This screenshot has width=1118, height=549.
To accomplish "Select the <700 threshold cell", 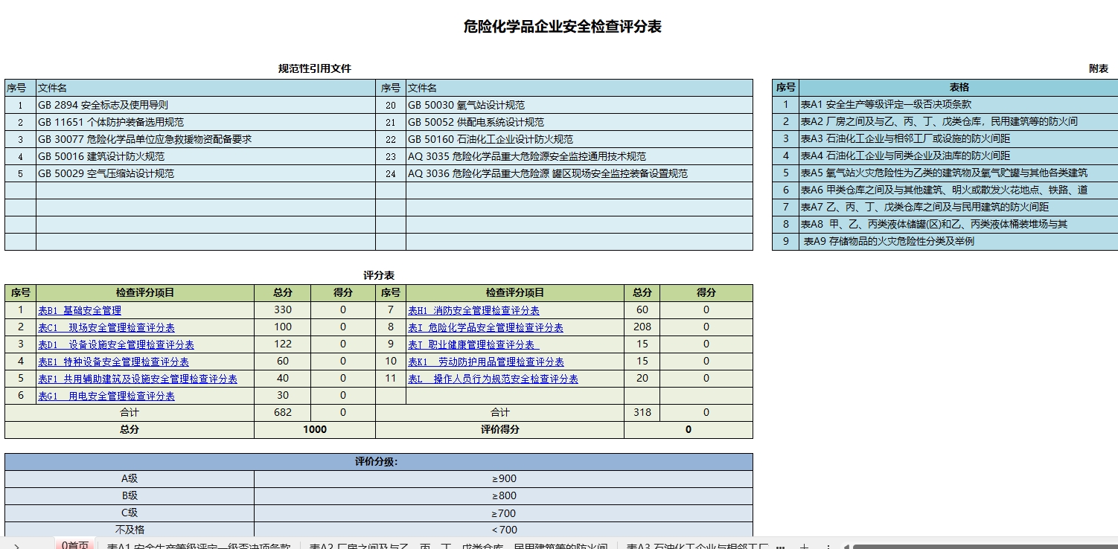I will point(504,530).
